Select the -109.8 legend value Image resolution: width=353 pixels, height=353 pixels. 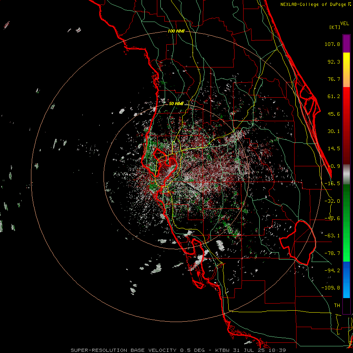pyautogui.click(x=331, y=288)
